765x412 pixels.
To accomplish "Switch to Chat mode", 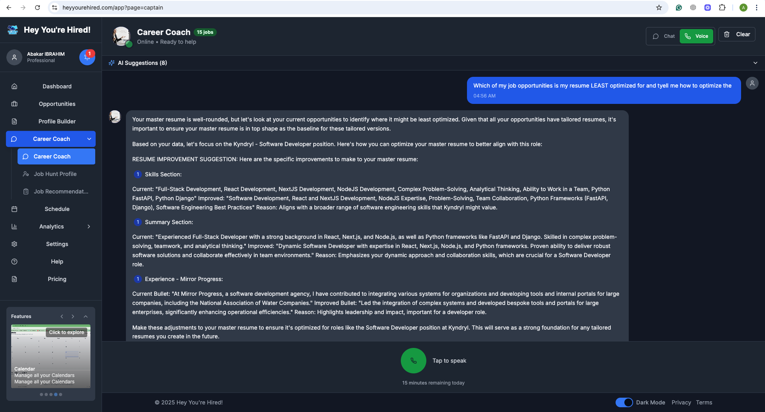I will click(x=664, y=36).
